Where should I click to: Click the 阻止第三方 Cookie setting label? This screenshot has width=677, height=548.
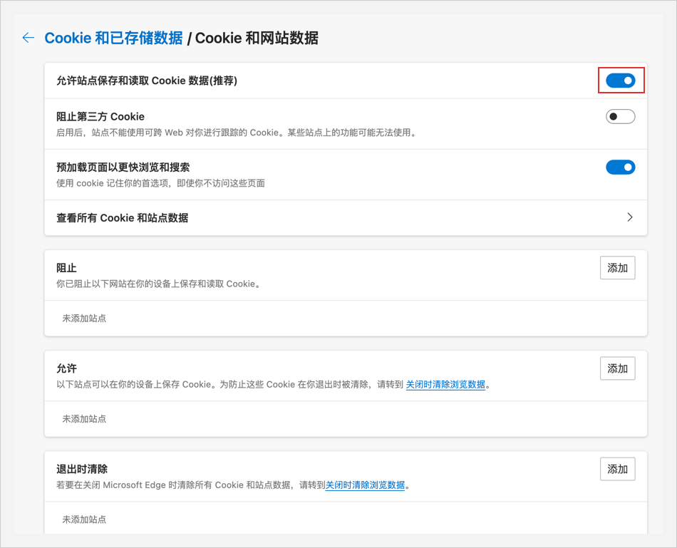pyautogui.click(x=100, y=117)
